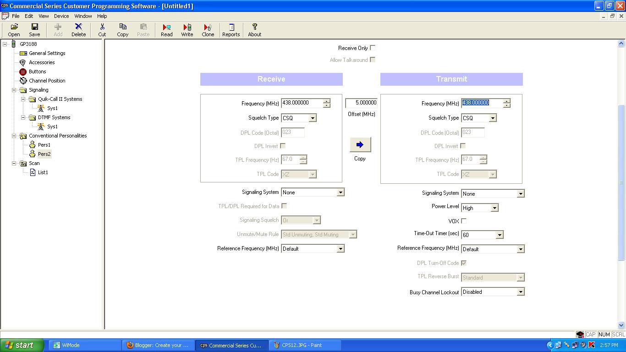
Task: Open the Edit menu
Action: click(x=29, y=16)
